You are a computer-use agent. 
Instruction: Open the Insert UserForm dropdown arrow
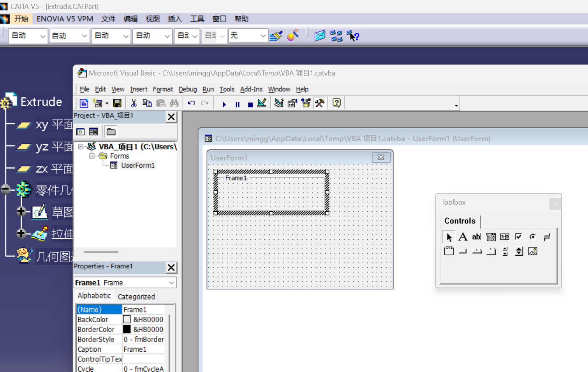pos(107,104)
